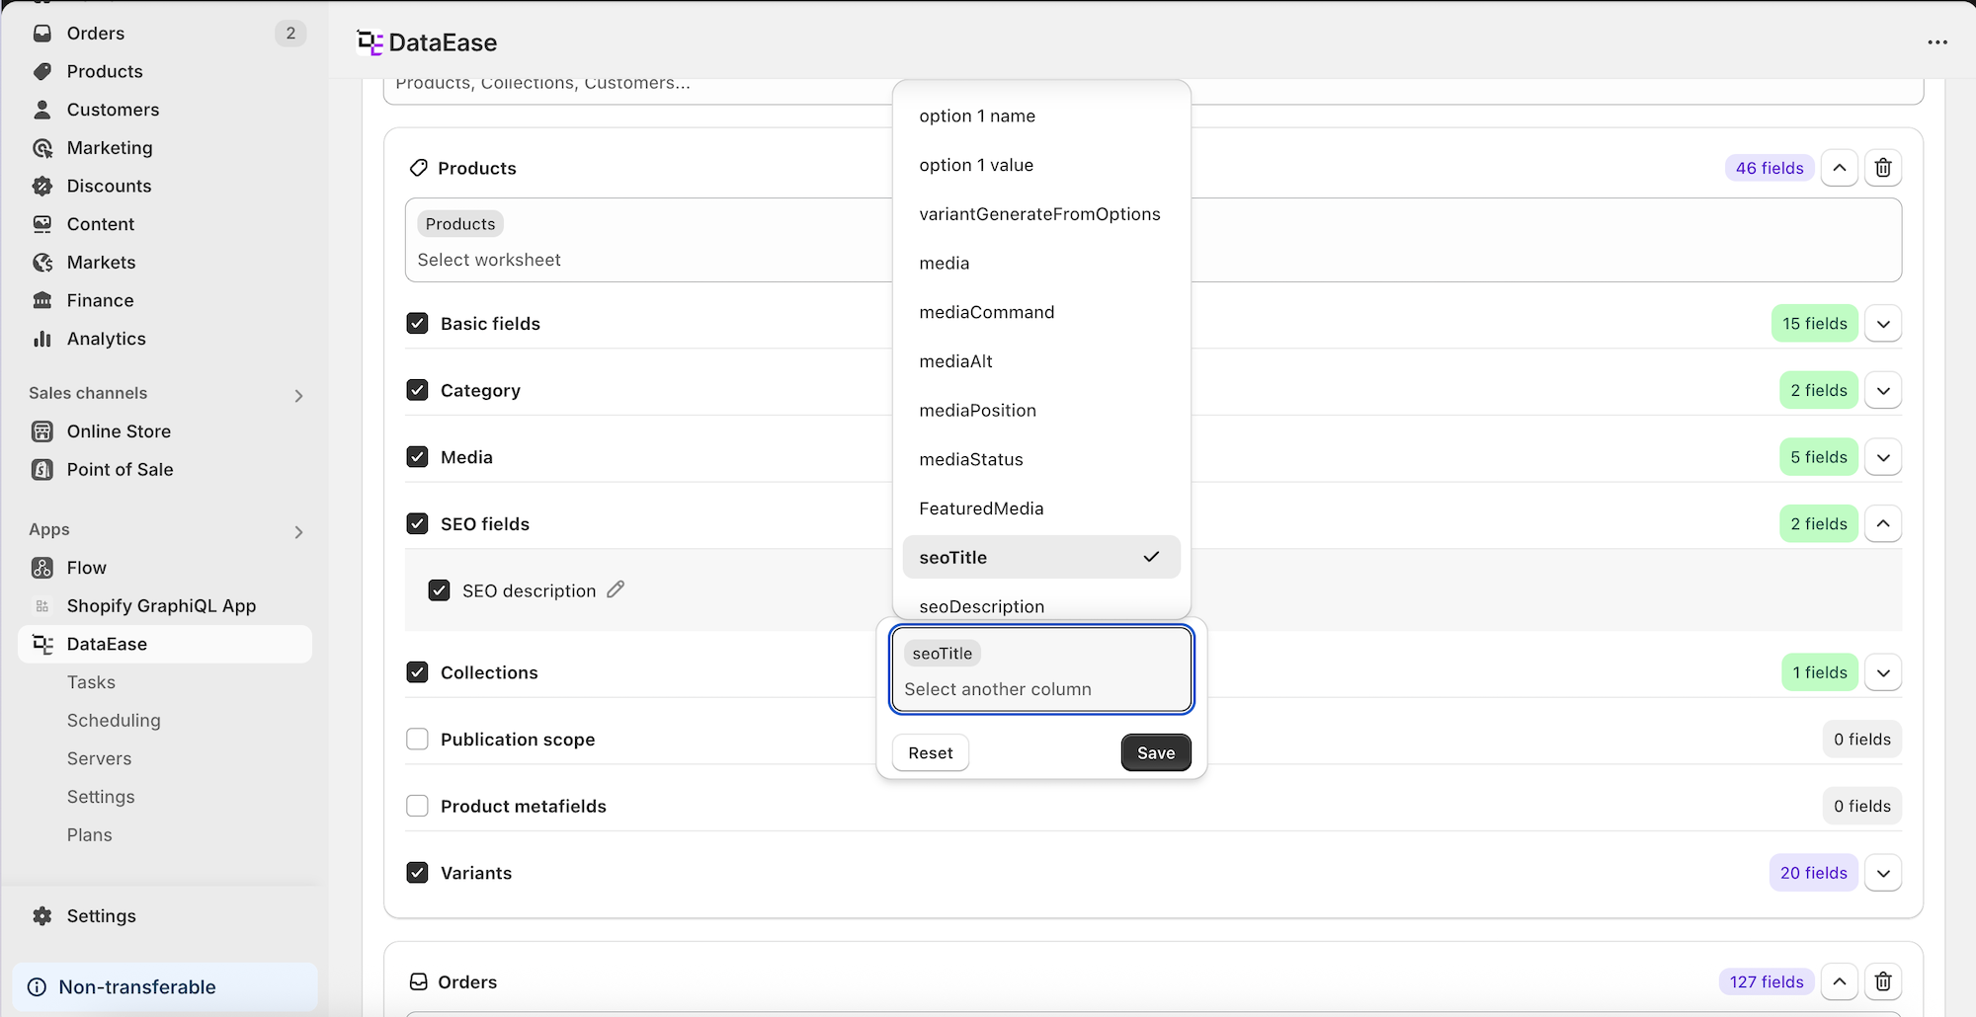1976x1017 pixels.
Task: Click the Flow app icon
Action: (42, 568)
